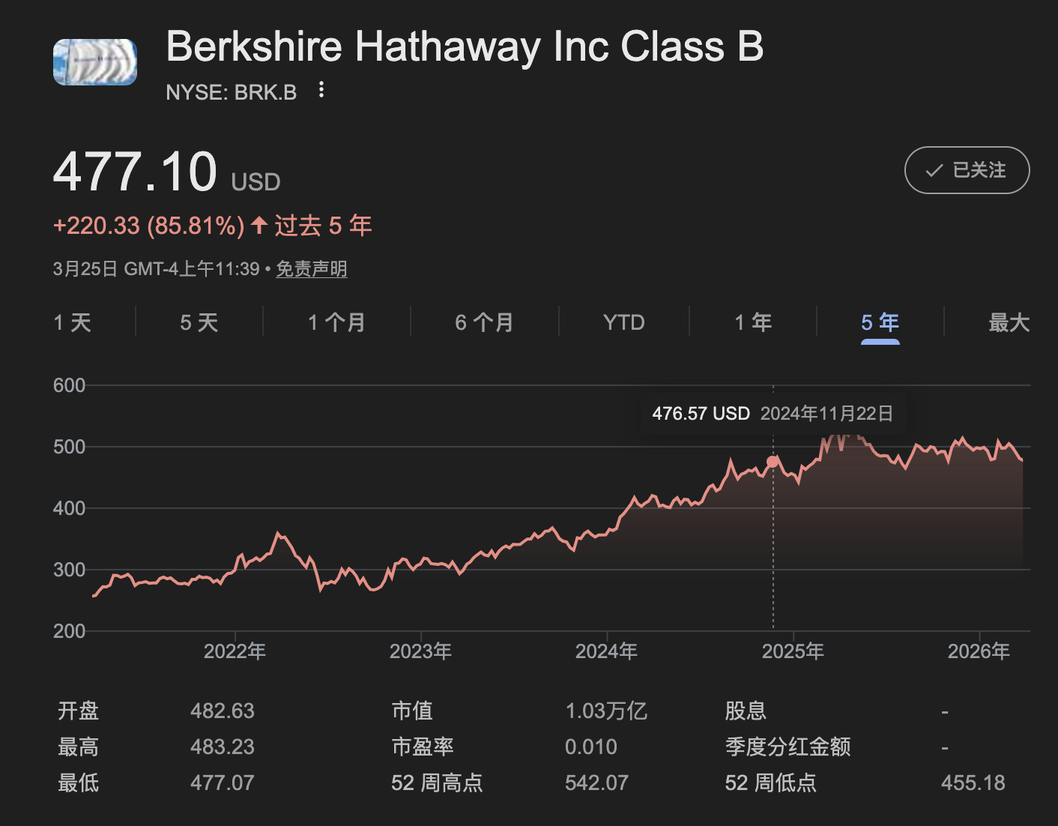Switch to the 6 个月 range tab

pyautogui.click(x=484, y=323)
